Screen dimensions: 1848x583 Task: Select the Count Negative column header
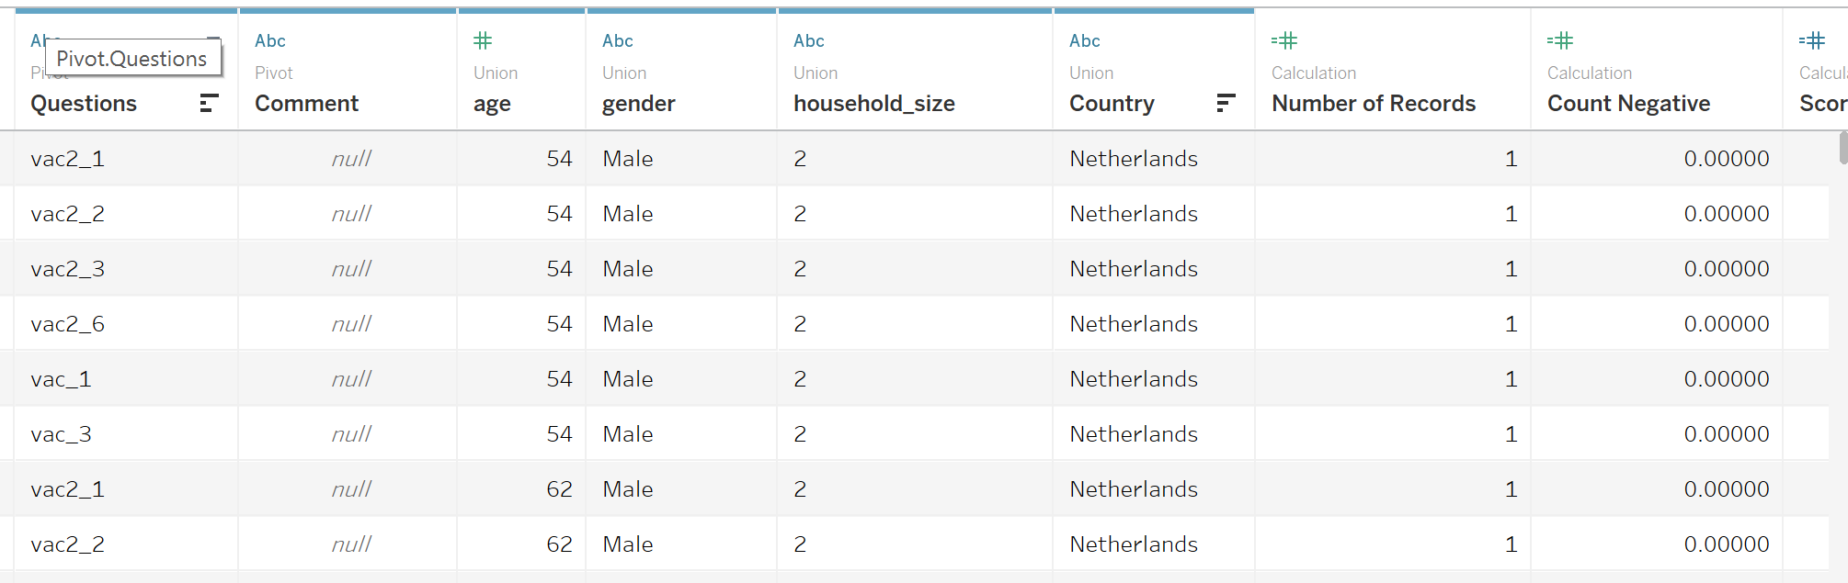tap(1628, 104)
